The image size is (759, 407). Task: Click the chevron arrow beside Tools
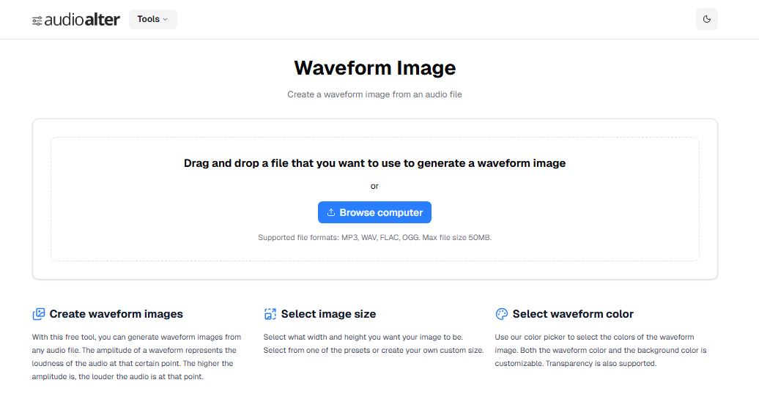(166, 20)
